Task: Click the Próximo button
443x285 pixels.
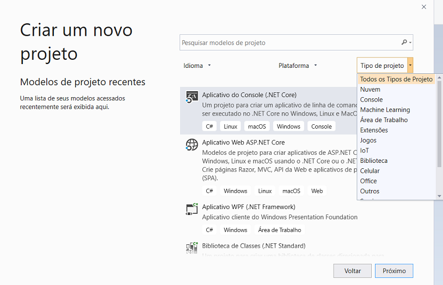Action: click(x=394, y=271)
